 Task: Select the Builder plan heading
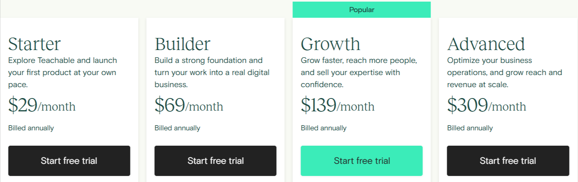click(x=182, y=44)
